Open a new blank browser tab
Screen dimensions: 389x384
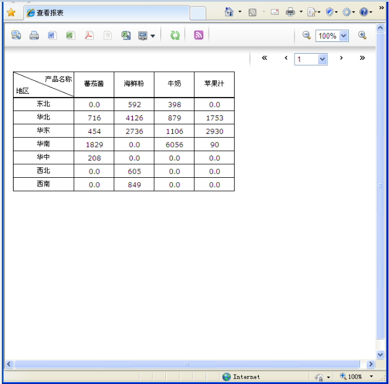(x=198, y=14)
